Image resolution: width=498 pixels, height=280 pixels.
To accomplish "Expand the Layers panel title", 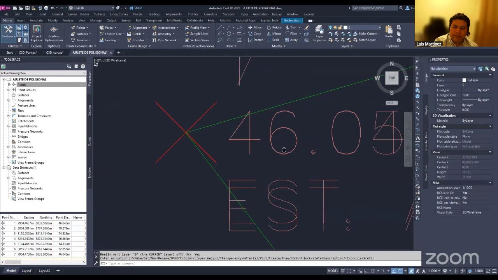I will tap(347, 46).
